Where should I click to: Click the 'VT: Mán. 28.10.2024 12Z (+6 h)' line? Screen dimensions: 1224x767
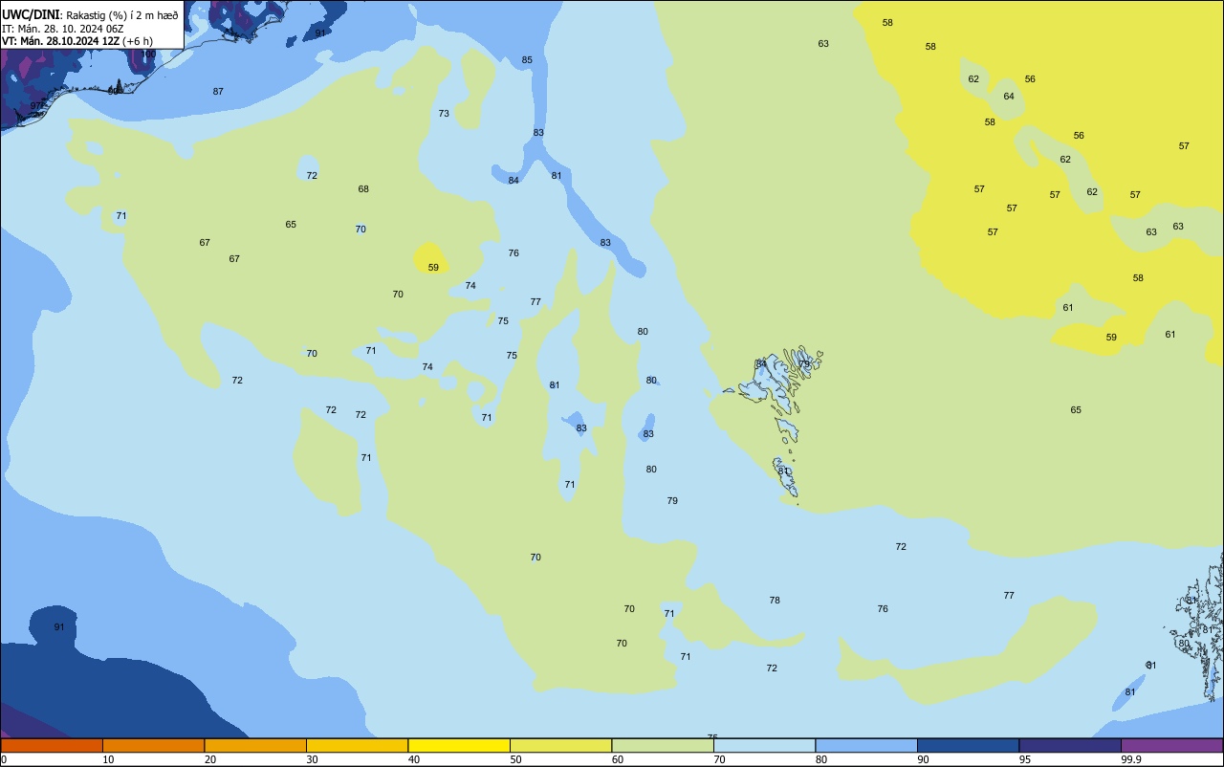[x=77, y=41]
